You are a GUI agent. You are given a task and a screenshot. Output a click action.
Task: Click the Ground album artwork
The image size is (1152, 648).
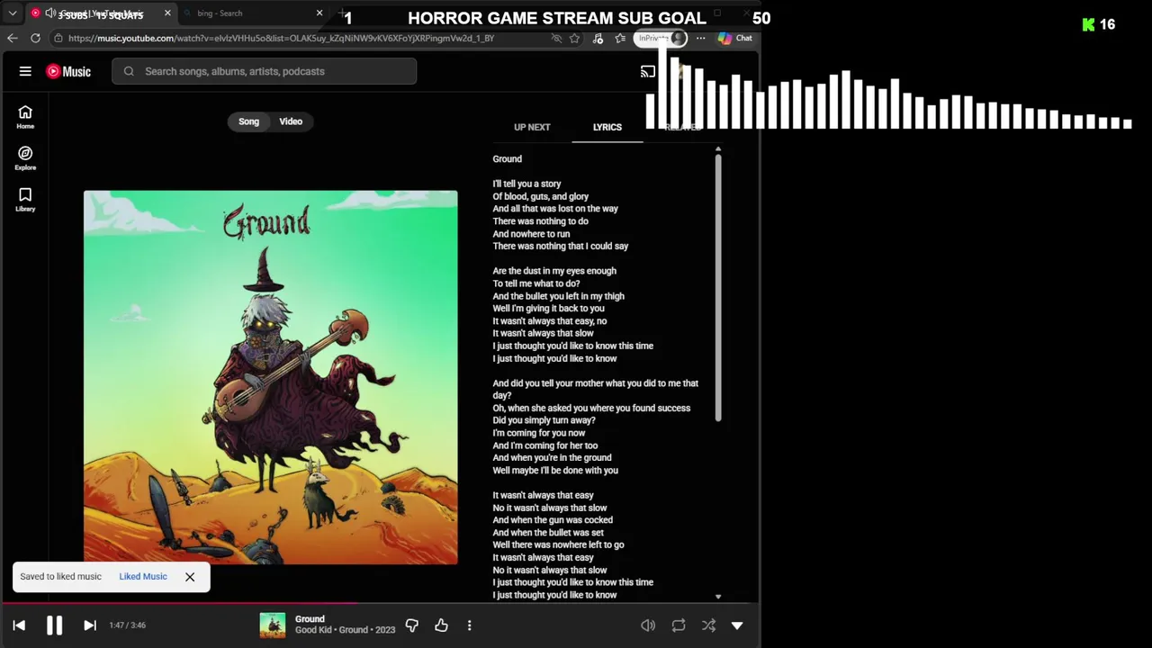point(270,377)
